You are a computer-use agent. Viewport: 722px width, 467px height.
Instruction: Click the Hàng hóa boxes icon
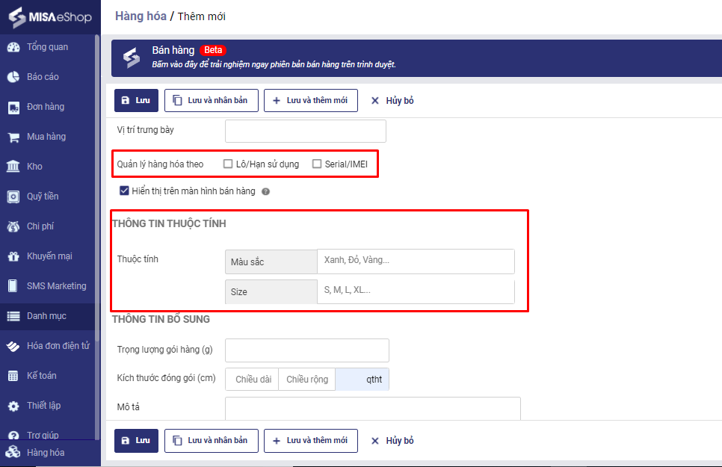coord(13,452)
